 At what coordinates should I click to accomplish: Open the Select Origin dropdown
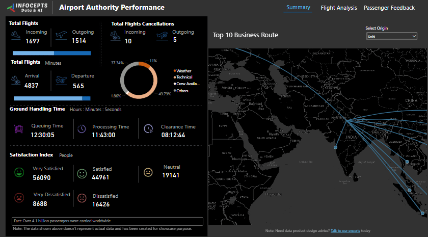pos(391,36)
